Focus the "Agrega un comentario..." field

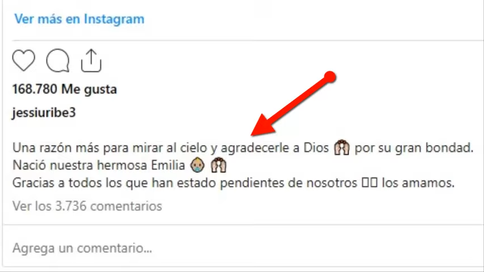pos(243,248)
